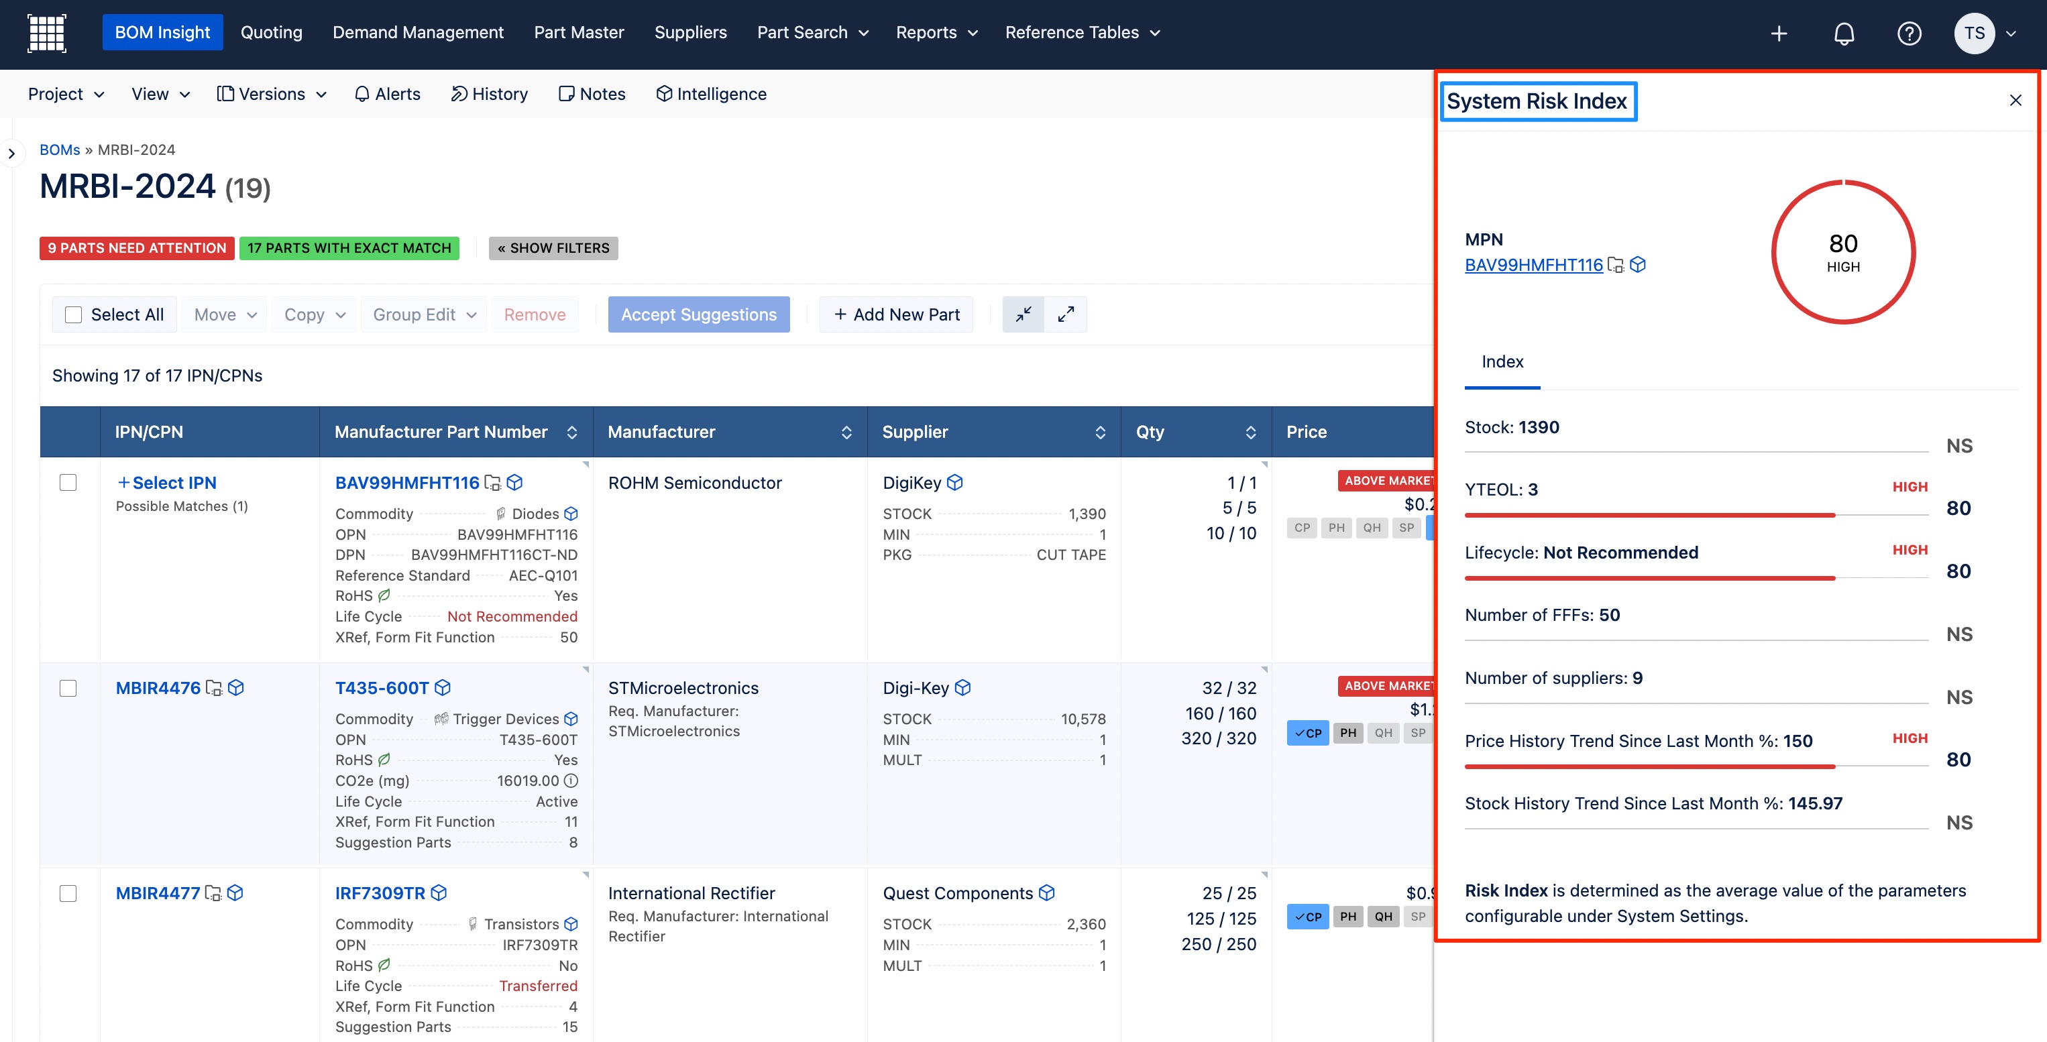The width and height of the screenshot is (2047, 1042).
Task: Check the Select All checkbox
Action: tap(73, 314)
